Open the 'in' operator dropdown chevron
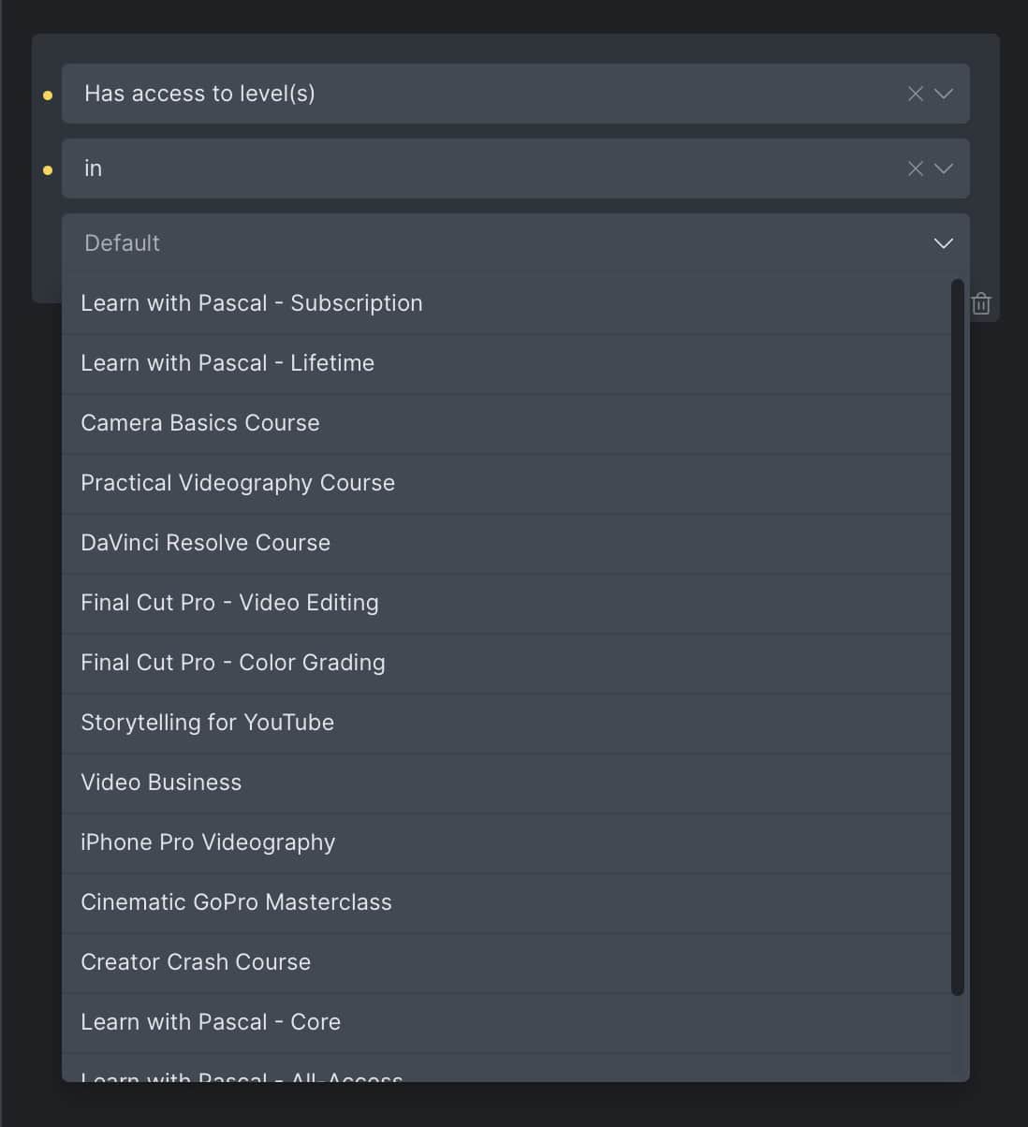The width and height of the screenshot is (1028, 1127). tap(944, 168)
